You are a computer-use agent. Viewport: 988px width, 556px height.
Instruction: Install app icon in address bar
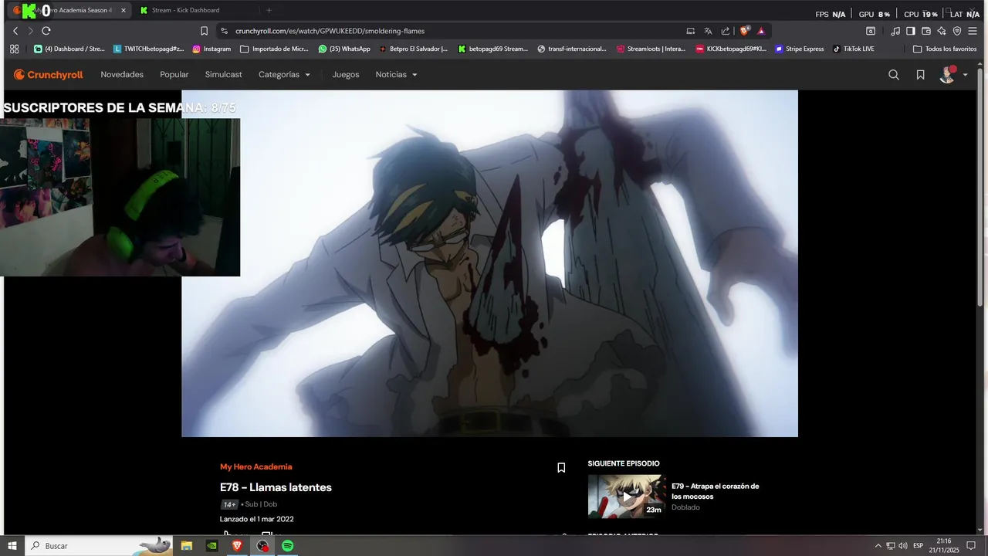pos(691,31)
